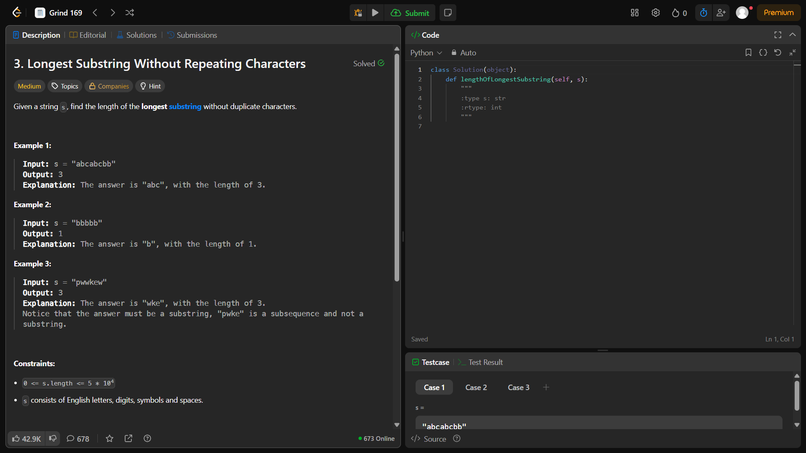Expand the Companies tag
This screenshot has width=806, height=453.
point(109,86)
